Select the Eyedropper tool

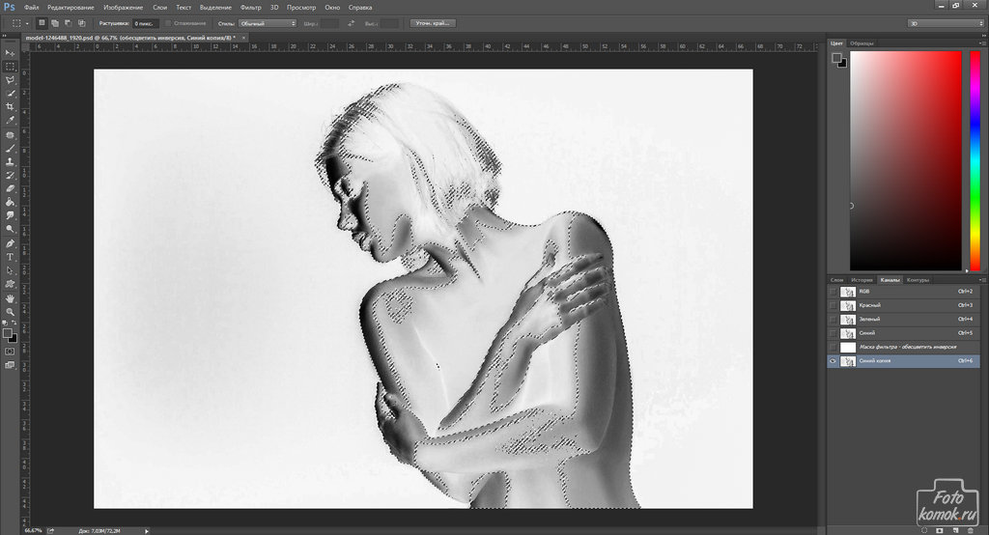pos(10,121)
